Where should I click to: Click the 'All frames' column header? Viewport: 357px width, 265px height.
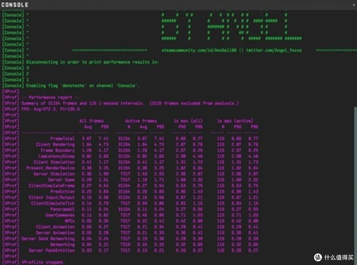[x=91, y=121]
